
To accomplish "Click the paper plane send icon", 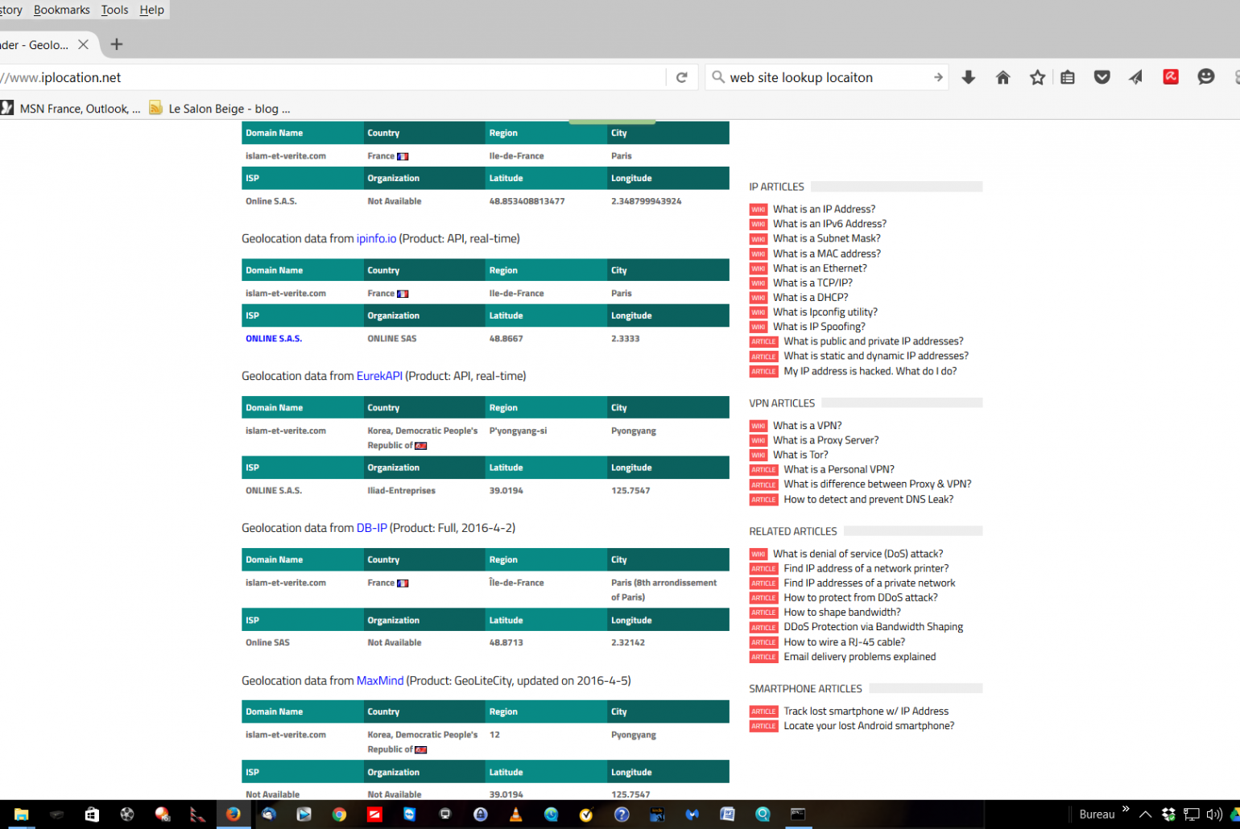I will (x=1135, y=77).
